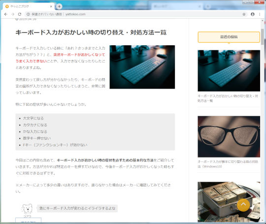Click the list item Fキー(ファンクションキー)

(x=55, y=145)
